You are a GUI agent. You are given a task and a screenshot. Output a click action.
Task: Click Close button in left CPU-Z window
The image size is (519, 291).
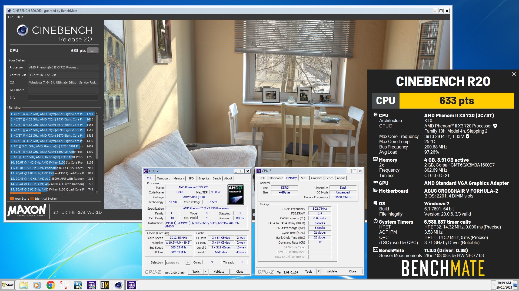(240, 272)
